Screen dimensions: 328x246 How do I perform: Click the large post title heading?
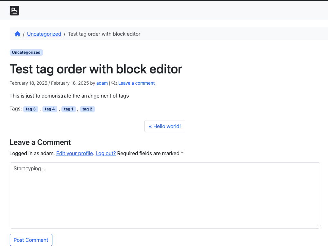click(x=96, y=69)
